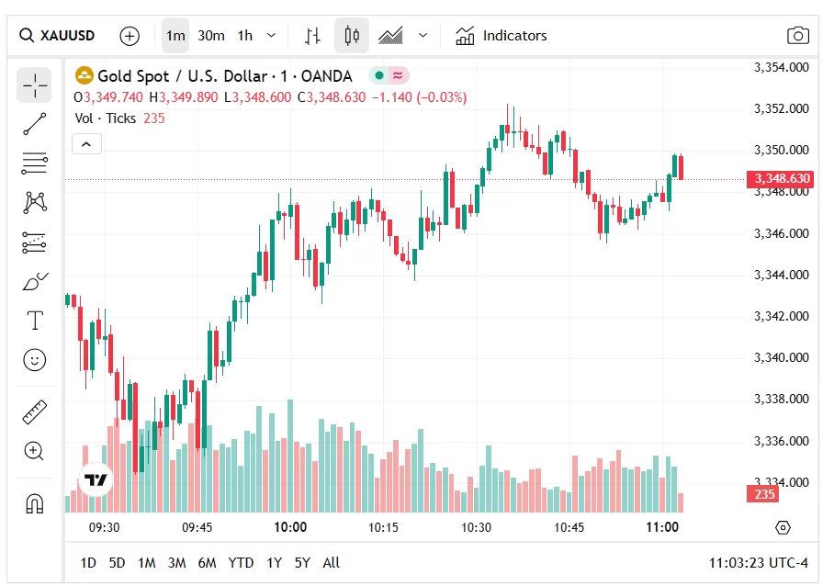The image size is (834, 586).
Task: Open the Indicators dialog
Action: (x=502, y=36)
